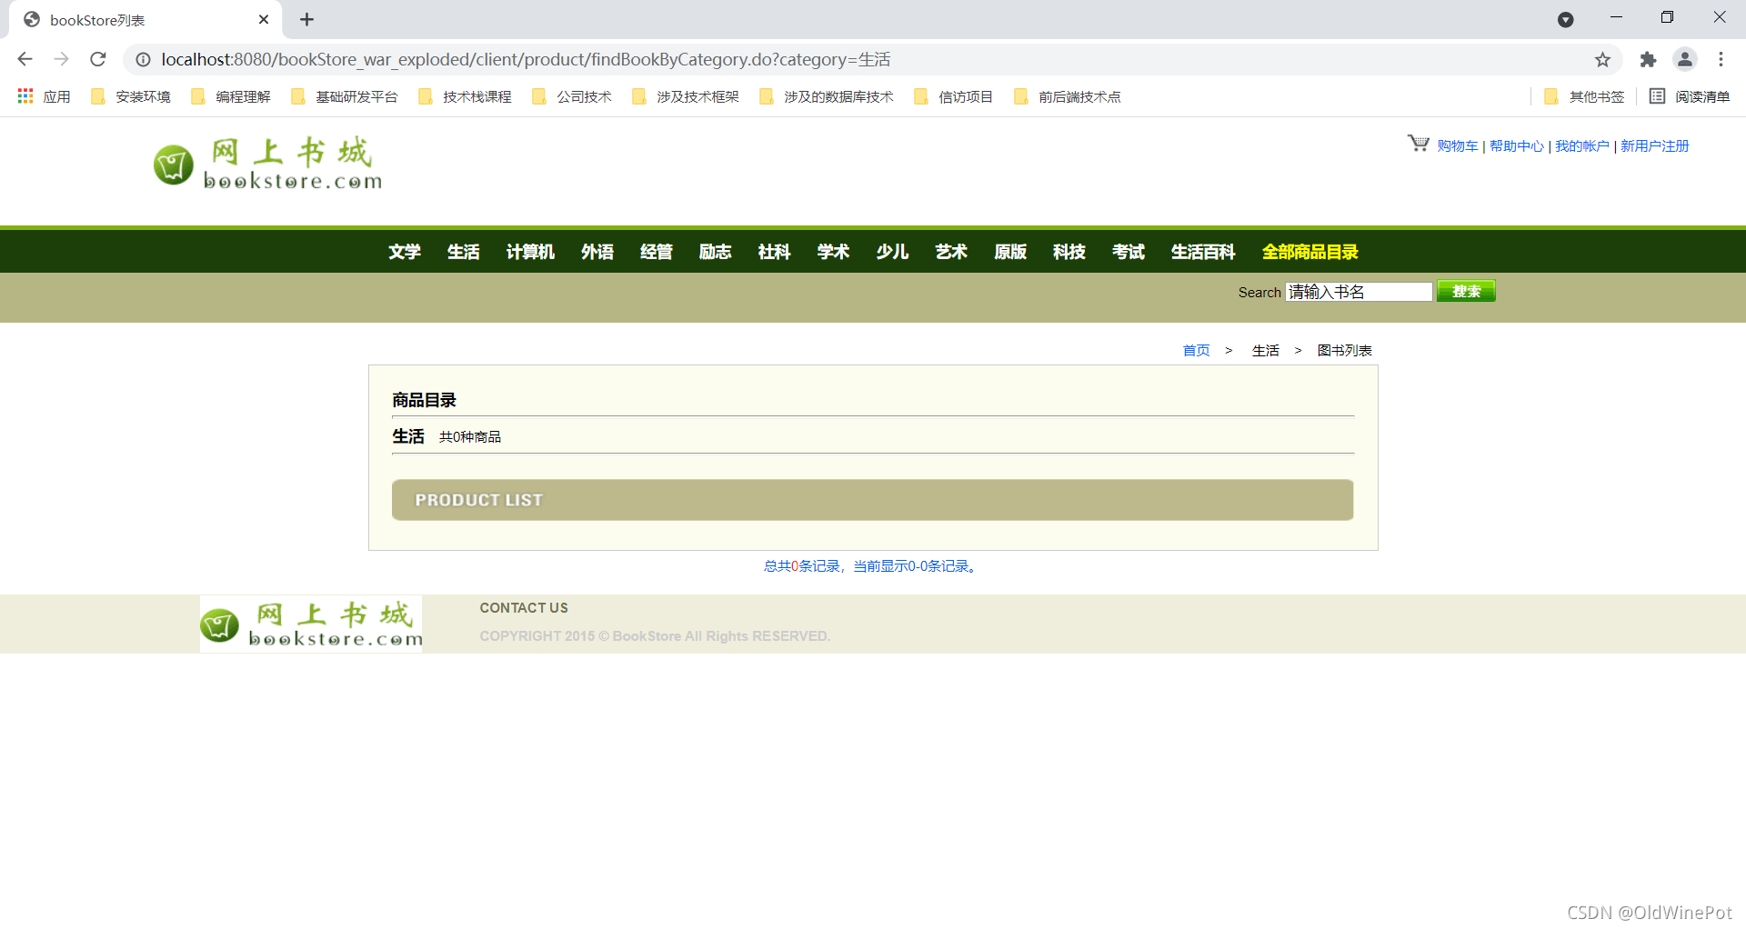1746x929 pixels.
Task: Open the 文学 category
Action: point(405,252)
